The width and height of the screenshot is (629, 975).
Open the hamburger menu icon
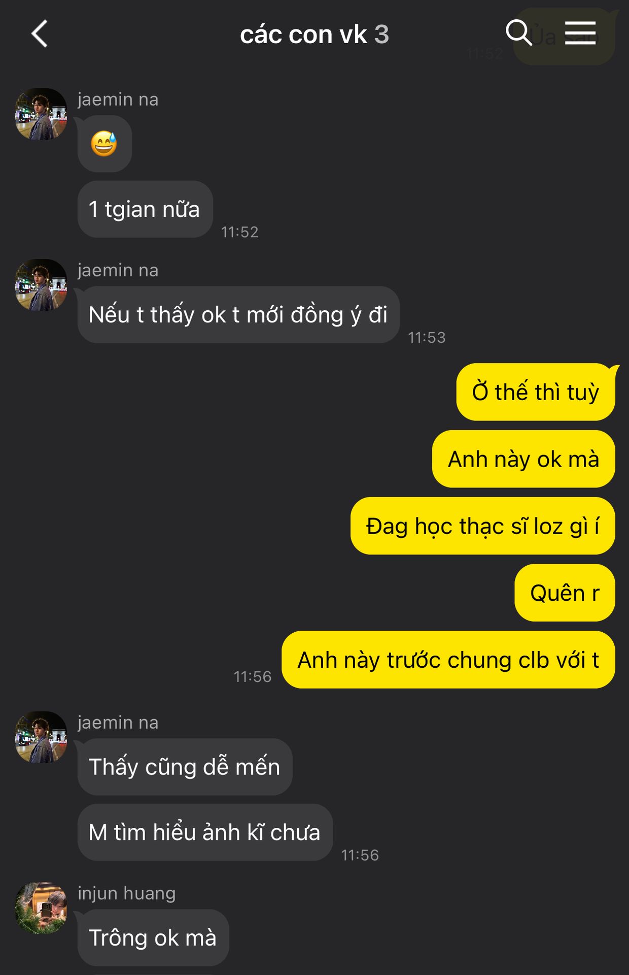click(580, 33)
